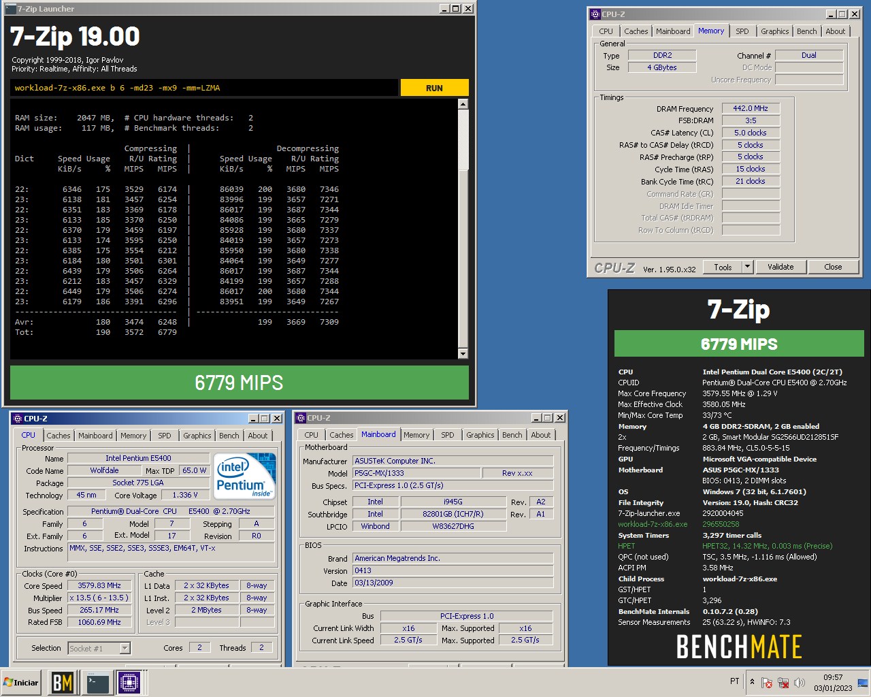Open Graphics tab in CPU-Z motherboard window
Screen dimensions: 871x697
pos(480,435)
